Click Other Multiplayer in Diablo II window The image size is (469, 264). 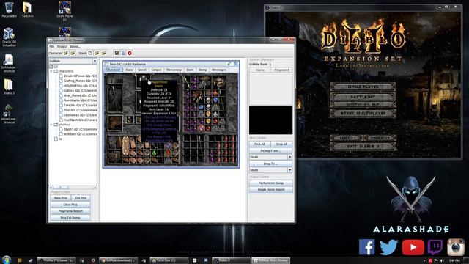363,114
